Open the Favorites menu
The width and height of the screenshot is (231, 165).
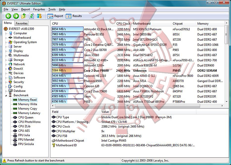coord(39,10)
